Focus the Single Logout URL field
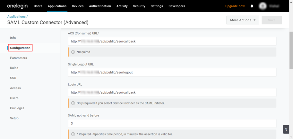This screenshot has height=139, width=293. 172,72
